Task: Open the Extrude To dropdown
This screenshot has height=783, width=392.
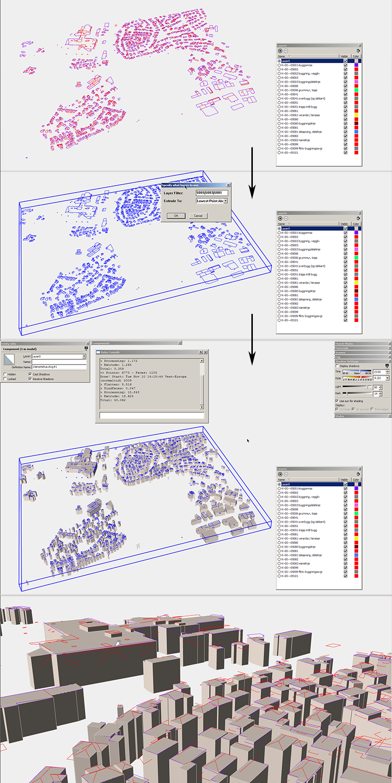Action: click(225, 201)
